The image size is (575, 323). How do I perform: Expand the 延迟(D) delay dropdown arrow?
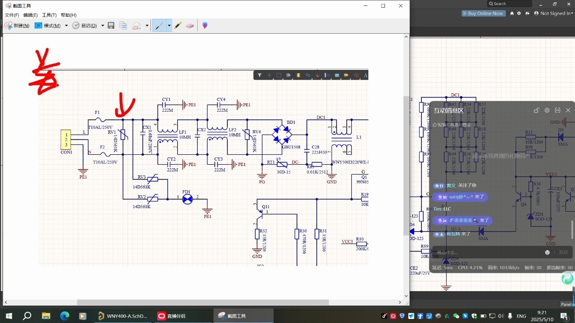pyautogui.click(x=102, y=26)
